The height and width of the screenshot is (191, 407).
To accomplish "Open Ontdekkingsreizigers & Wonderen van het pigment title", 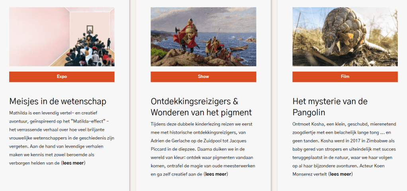I will click(201, 107).
